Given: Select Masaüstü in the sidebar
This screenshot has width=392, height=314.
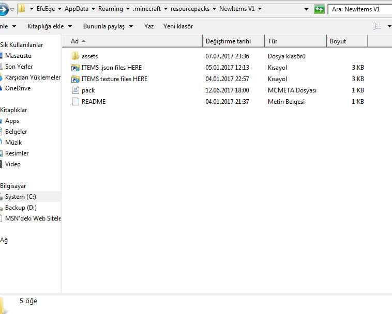Looking at the screenshot, I should tap(18, 56).
